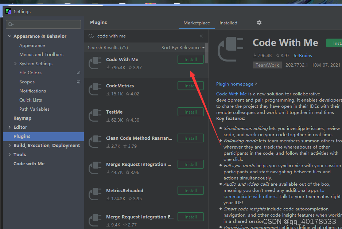Install Clean Code Method Rearranger plugin
The image size is (342, 229).
(x=191, y=138)
